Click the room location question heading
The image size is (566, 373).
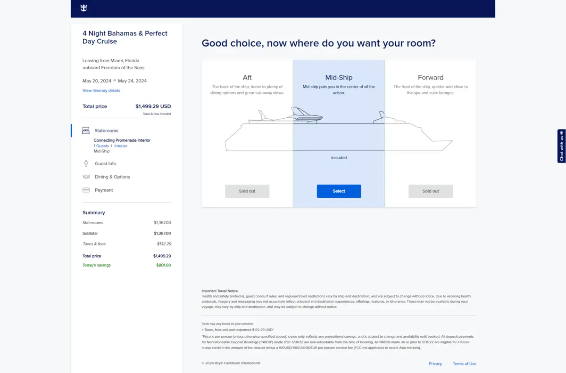(x=319, y=43)
